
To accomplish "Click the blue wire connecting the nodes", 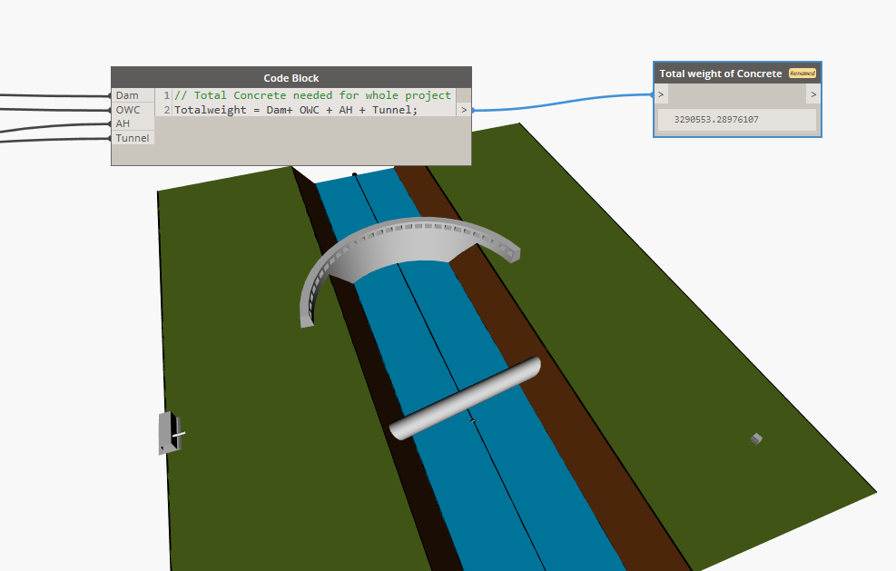I will (x=563, y=103).
